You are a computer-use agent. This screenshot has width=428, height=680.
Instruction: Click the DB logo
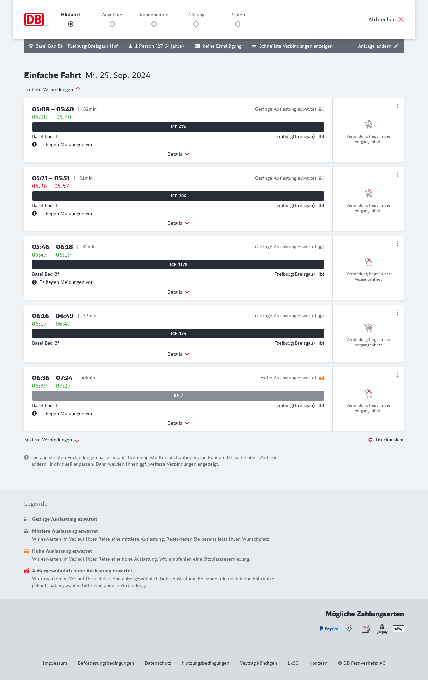[x=34, y=19]
